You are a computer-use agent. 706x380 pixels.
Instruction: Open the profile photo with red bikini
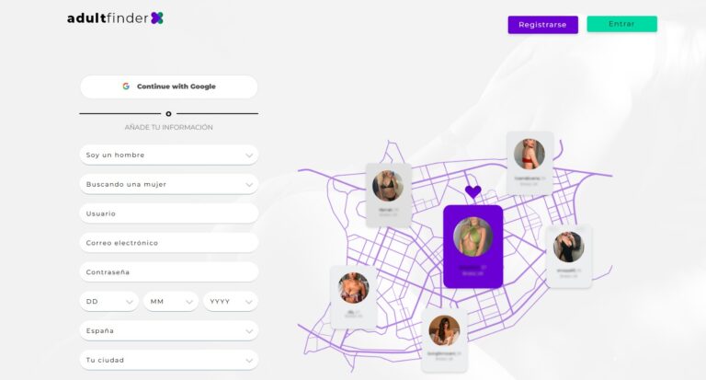pyautogui.click(x=529, y=154)
